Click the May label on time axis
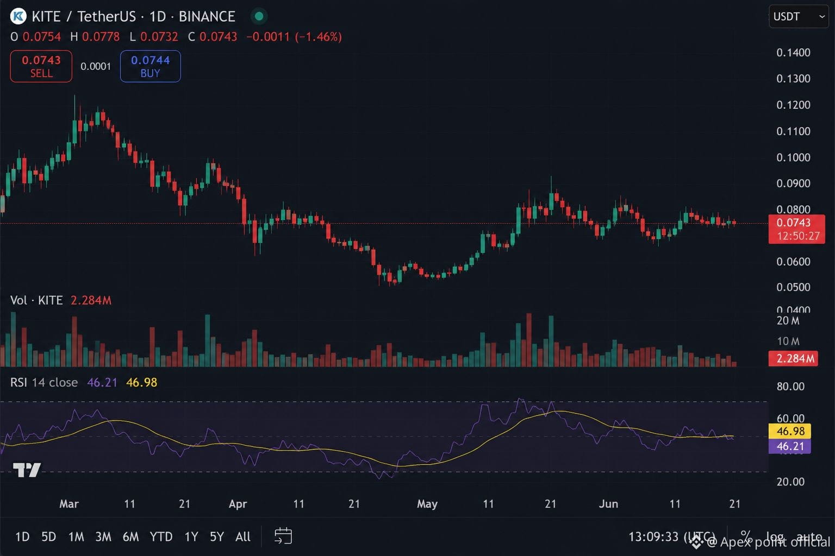The width and height of the screenshot is (835, 556). coord(427,504)
